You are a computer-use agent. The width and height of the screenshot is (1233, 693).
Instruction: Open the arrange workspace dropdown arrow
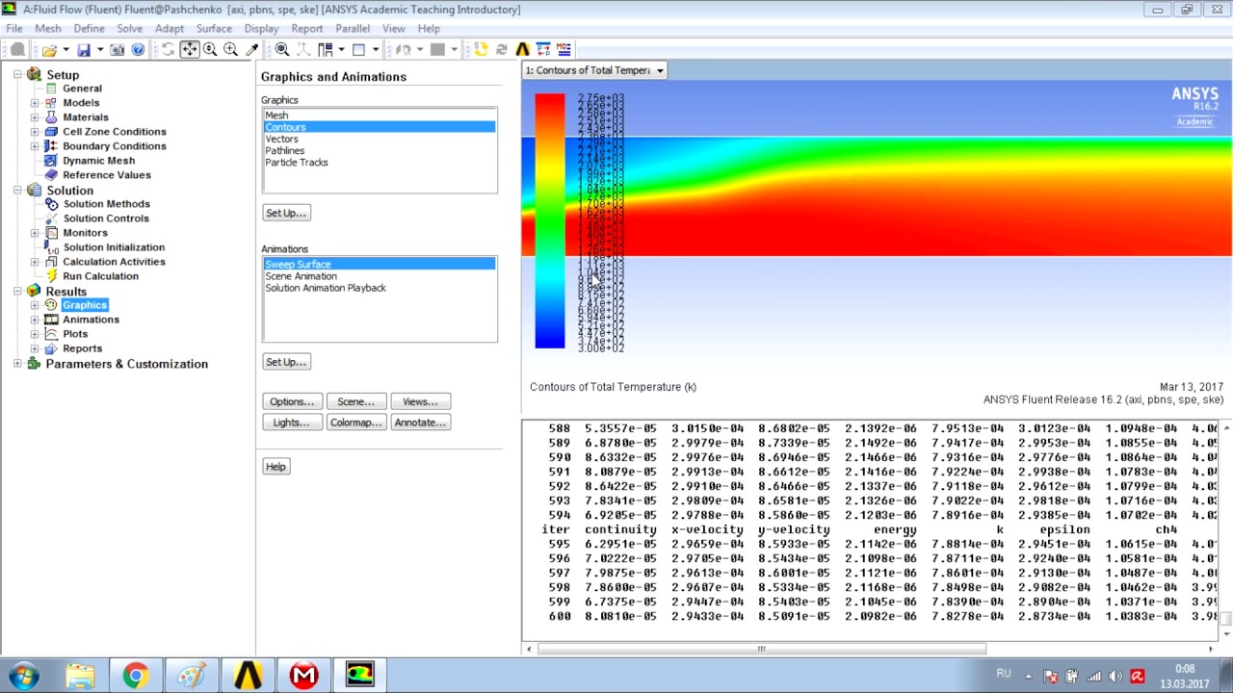[341, 49]
